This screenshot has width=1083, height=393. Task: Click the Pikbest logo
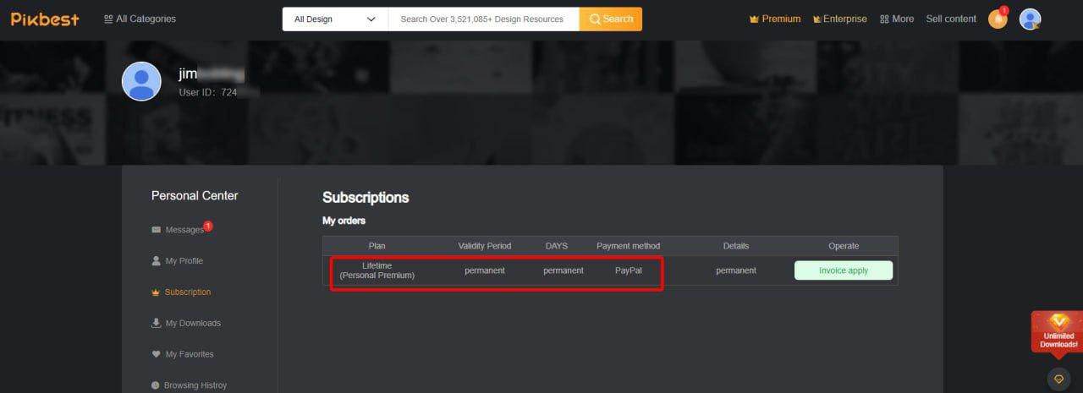pyautogui.click(x=45, y=19)
